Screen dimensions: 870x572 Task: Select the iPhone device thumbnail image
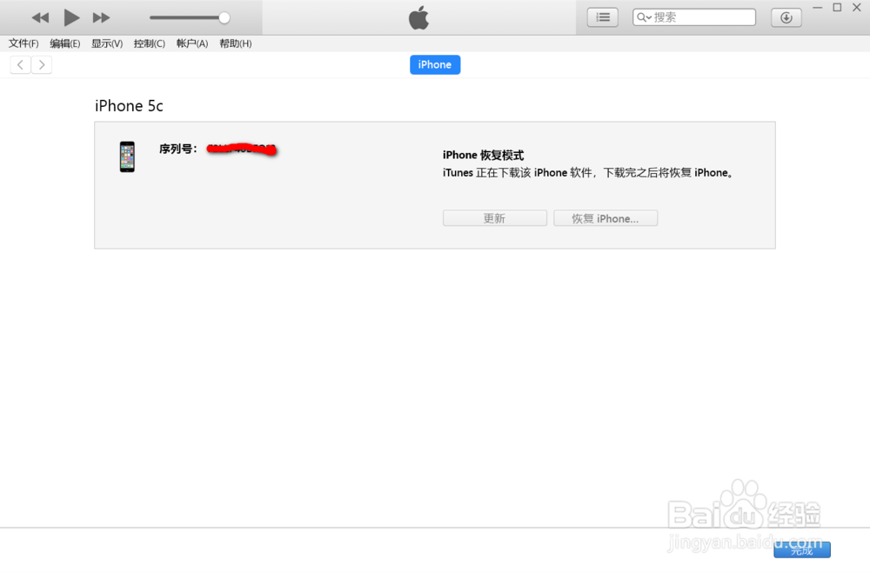[127, 157]
